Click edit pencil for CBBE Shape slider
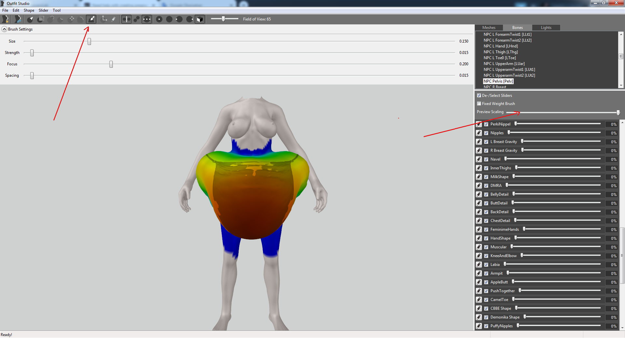The image size is (625, 338). [x=479, y=308]
